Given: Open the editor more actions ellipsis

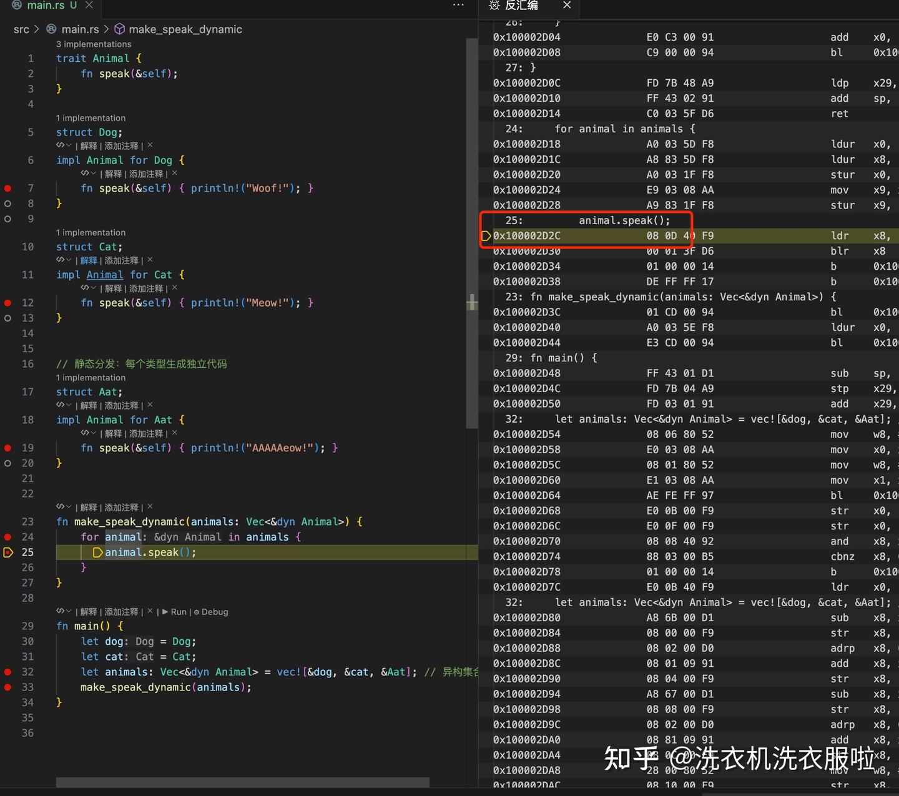Looking at the screenshot, I should (x=458, y=5).
